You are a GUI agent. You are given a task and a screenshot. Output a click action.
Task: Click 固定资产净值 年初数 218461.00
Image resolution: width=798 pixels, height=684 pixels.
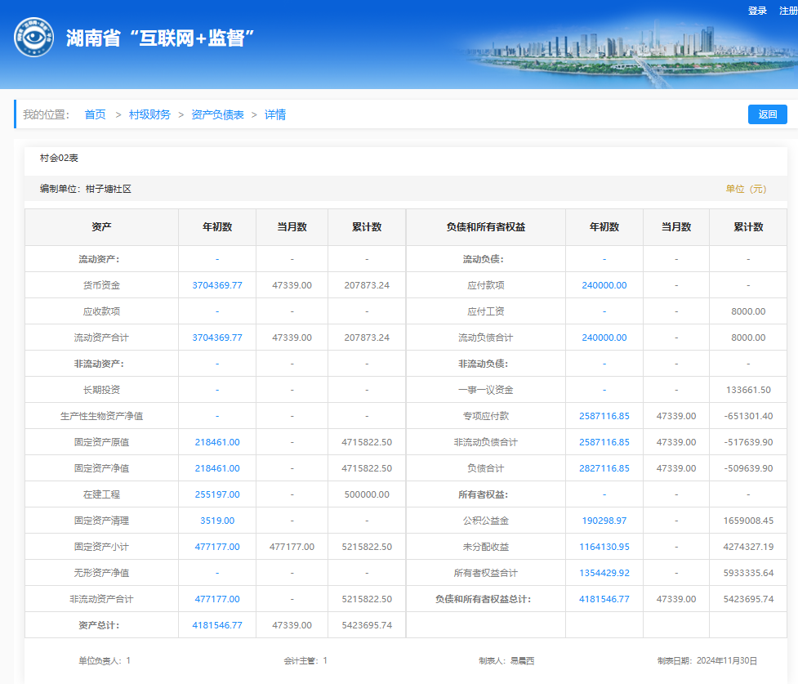(x=217, y=468)
